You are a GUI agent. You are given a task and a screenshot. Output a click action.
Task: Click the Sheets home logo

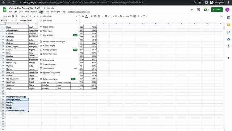(x=5, y=10)
